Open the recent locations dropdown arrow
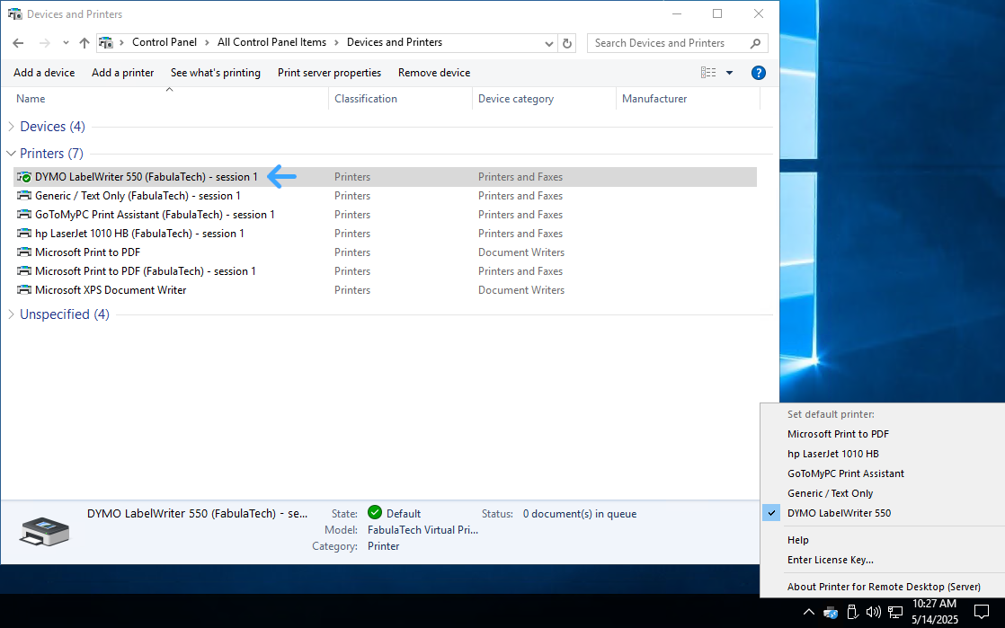Screen dimensions: 1005x628 pyautogui.click(x=66, y=43)
